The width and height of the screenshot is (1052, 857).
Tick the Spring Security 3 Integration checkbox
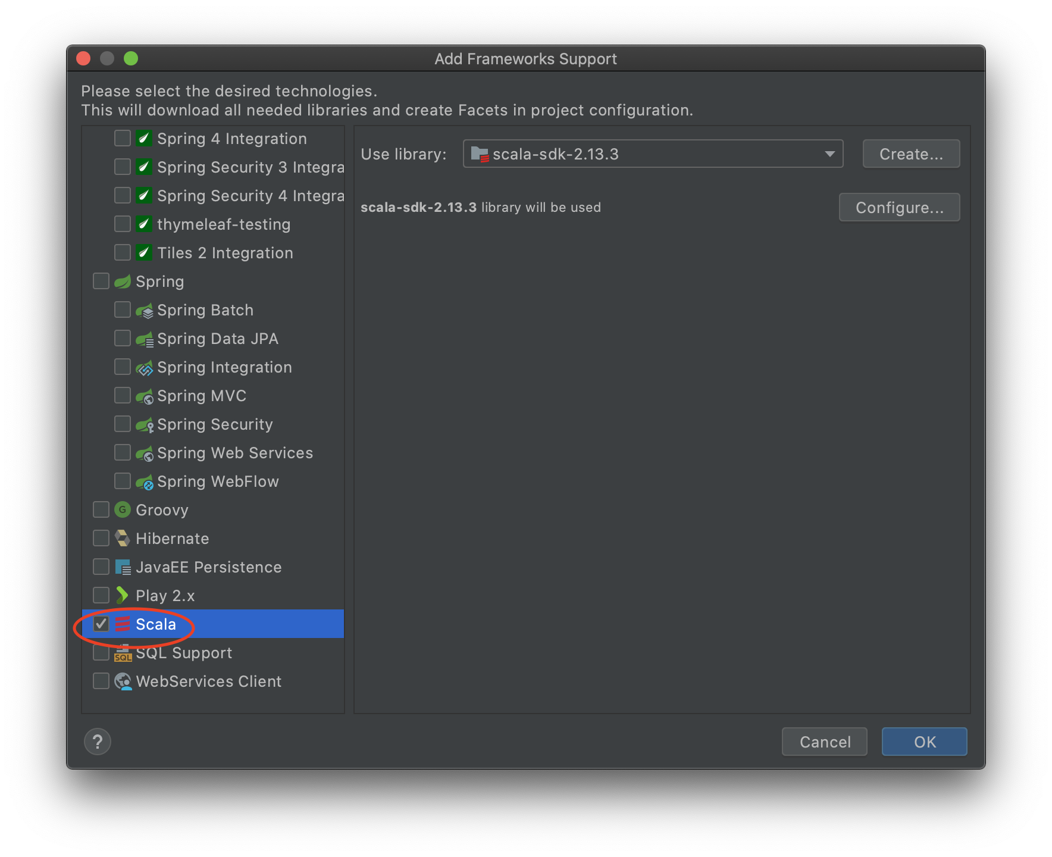pos(122,167)
